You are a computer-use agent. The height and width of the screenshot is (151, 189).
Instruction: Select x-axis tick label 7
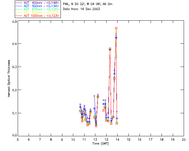40,139
